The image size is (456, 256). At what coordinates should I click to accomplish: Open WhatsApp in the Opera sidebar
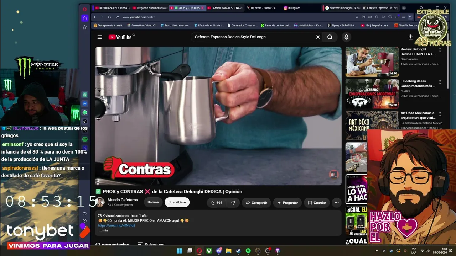click(x=85, y=112)
